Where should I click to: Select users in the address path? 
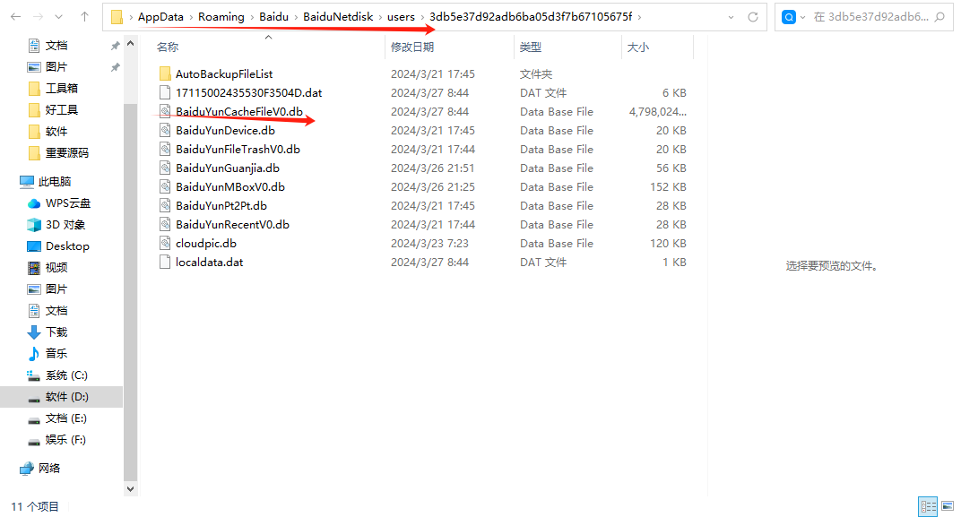[x=401, y=17]
